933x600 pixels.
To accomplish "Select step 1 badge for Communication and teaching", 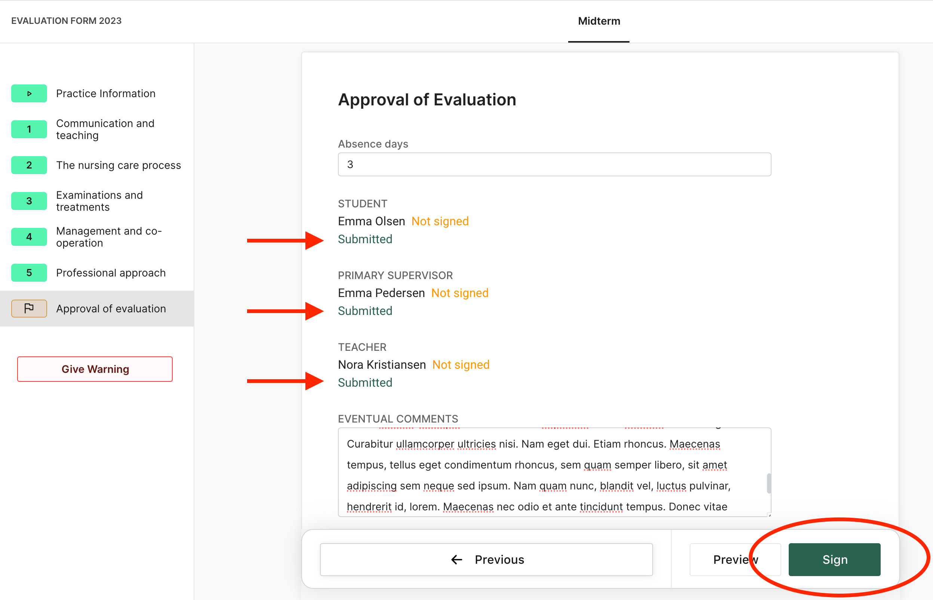I will (29, 129).
